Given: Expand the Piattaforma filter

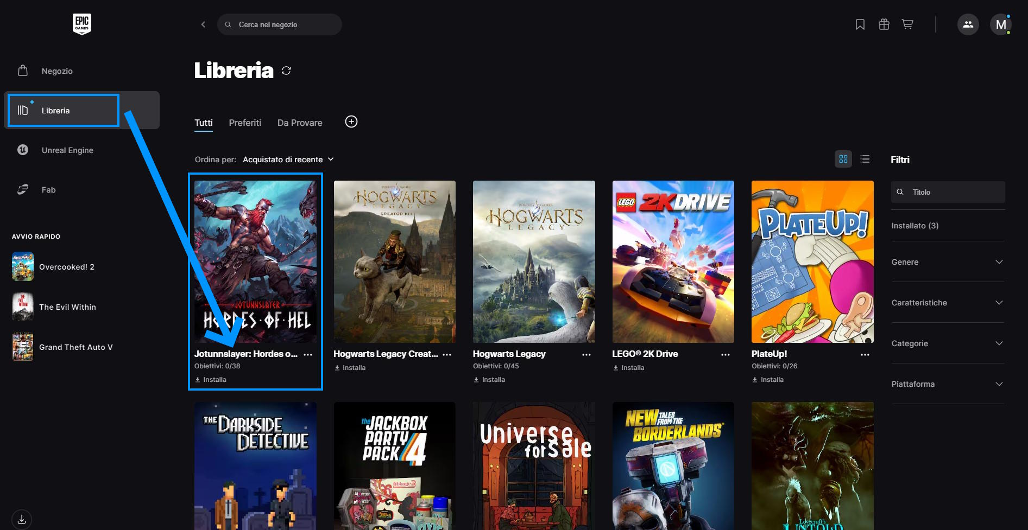Looking at the screenshot, I should tap(947, 384).
